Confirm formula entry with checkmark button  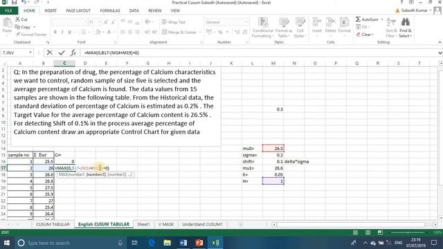(x=62, y=53)
